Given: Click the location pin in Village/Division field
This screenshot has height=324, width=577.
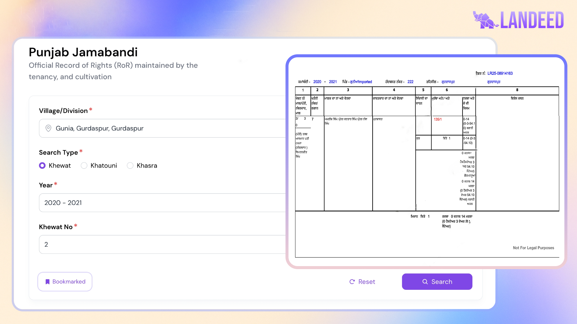Looking at the screenshot, I should point(48,128).
